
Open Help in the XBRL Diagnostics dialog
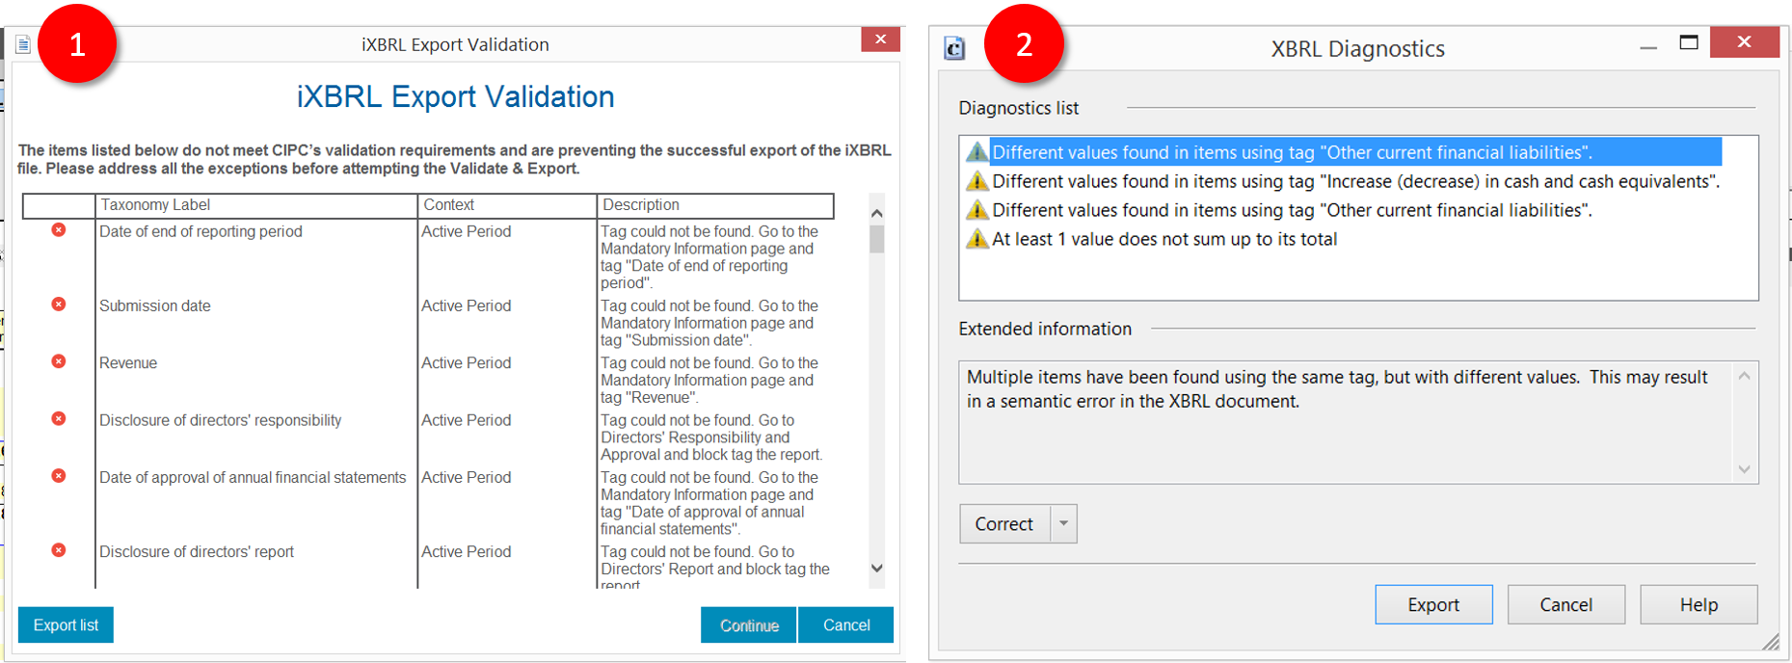1698,605
